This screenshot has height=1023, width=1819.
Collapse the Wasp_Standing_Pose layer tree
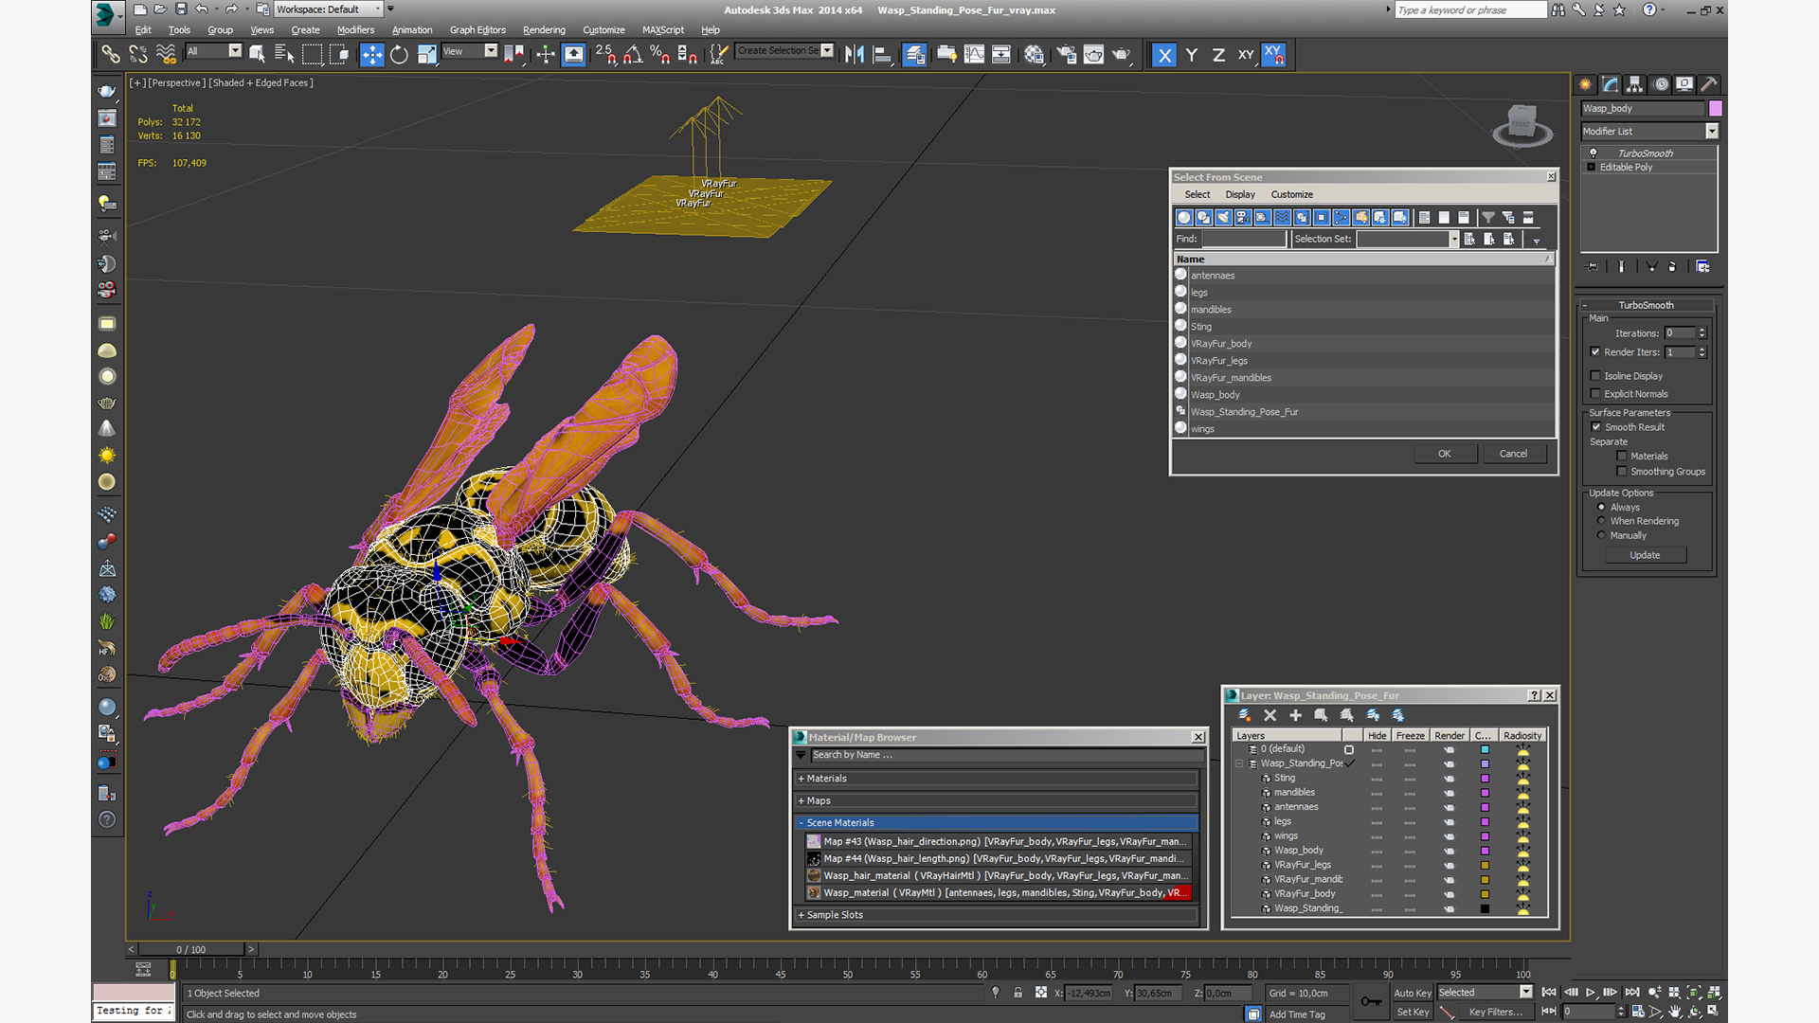[x=1239, y=763]
